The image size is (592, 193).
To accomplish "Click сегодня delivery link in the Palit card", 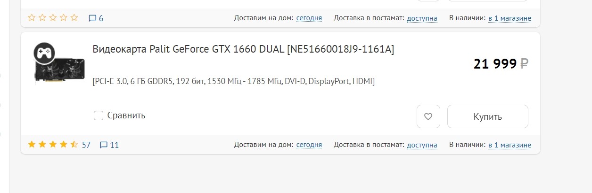I will click(x=309, y=145).
